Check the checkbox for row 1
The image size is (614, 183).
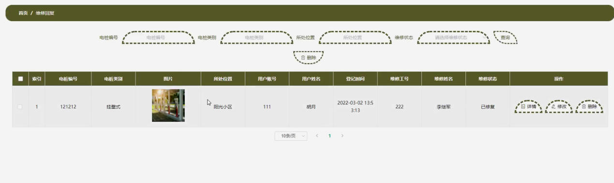pos(20,107)
